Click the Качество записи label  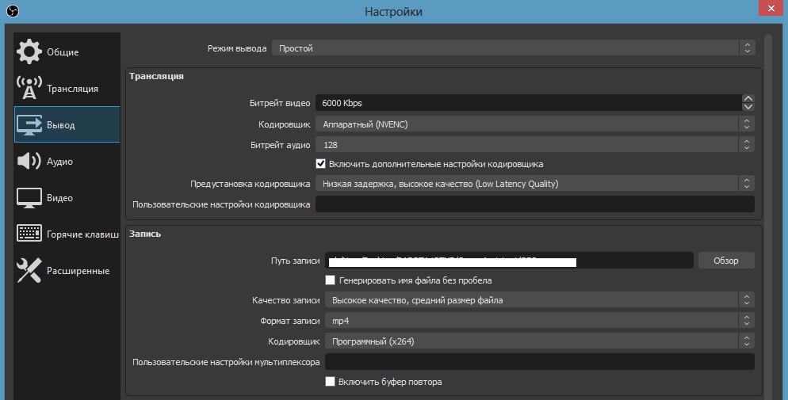[286, 301]
